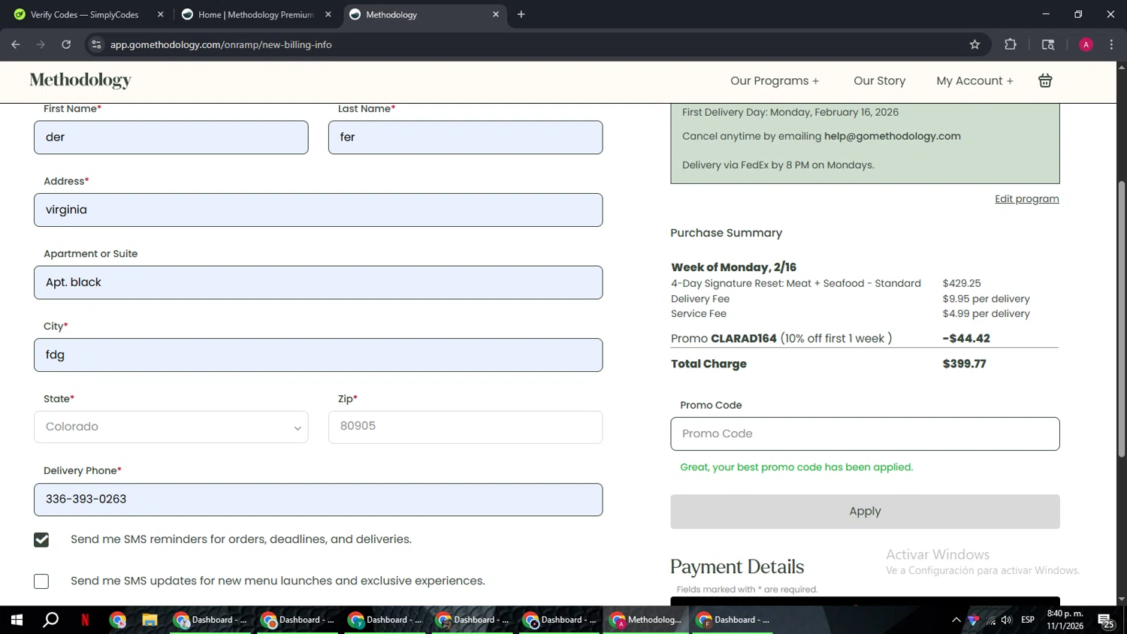
Task: View site information icon in address bar
Action: coord(96,44)
